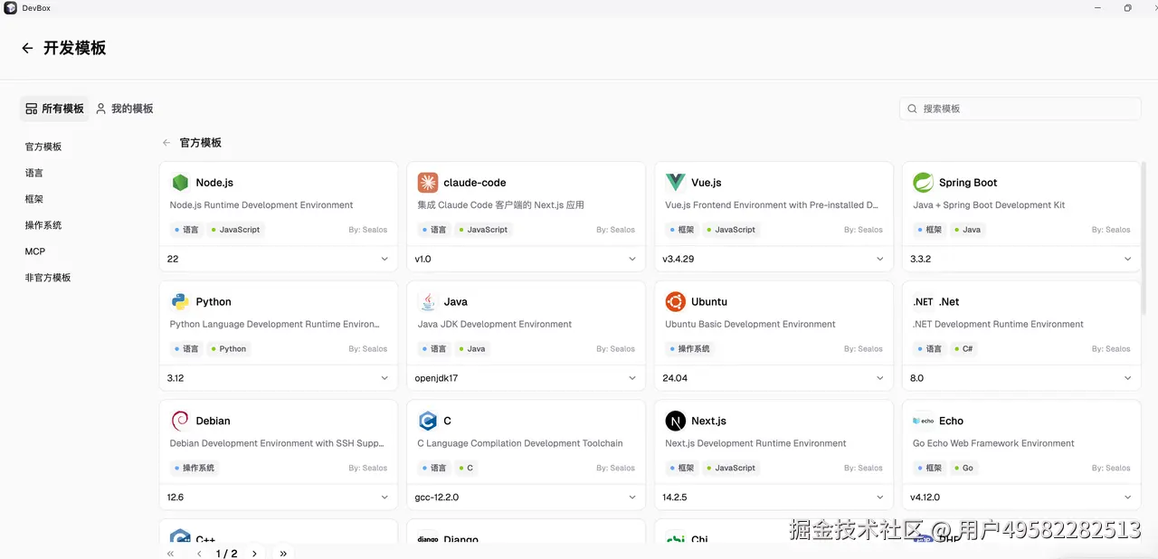Select the Vue.js logo icon
Screen dimensions: 1158x559
(675, 183)
